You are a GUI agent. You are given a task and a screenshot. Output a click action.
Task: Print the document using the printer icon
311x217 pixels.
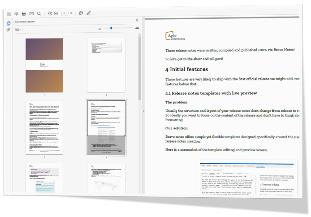pos(24,13)
